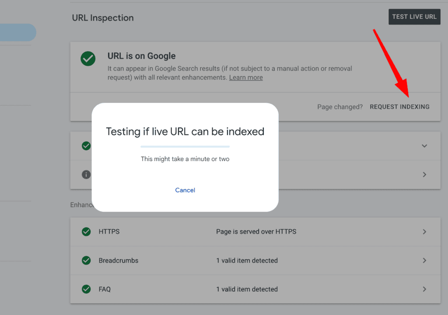448x315 pixels.
Task: Click the green check beside Breadcrumbs
Action: point(86,260)
